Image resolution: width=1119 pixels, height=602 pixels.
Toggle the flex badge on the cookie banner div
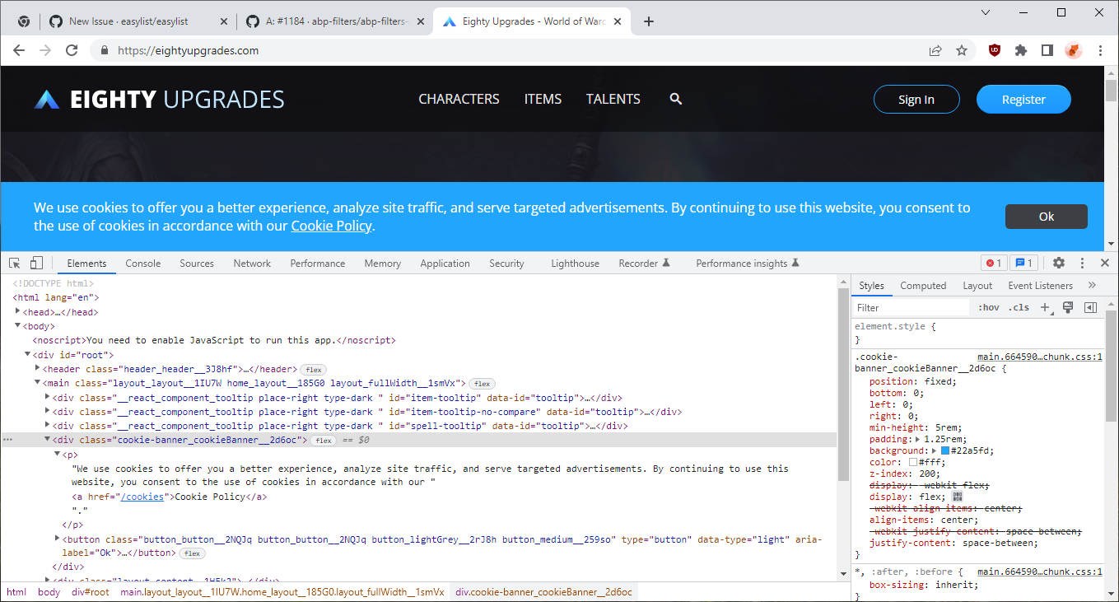coord(322,440)
